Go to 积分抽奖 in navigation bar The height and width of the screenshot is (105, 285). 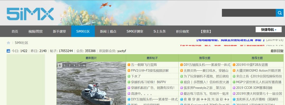click(x=183, y=31)
